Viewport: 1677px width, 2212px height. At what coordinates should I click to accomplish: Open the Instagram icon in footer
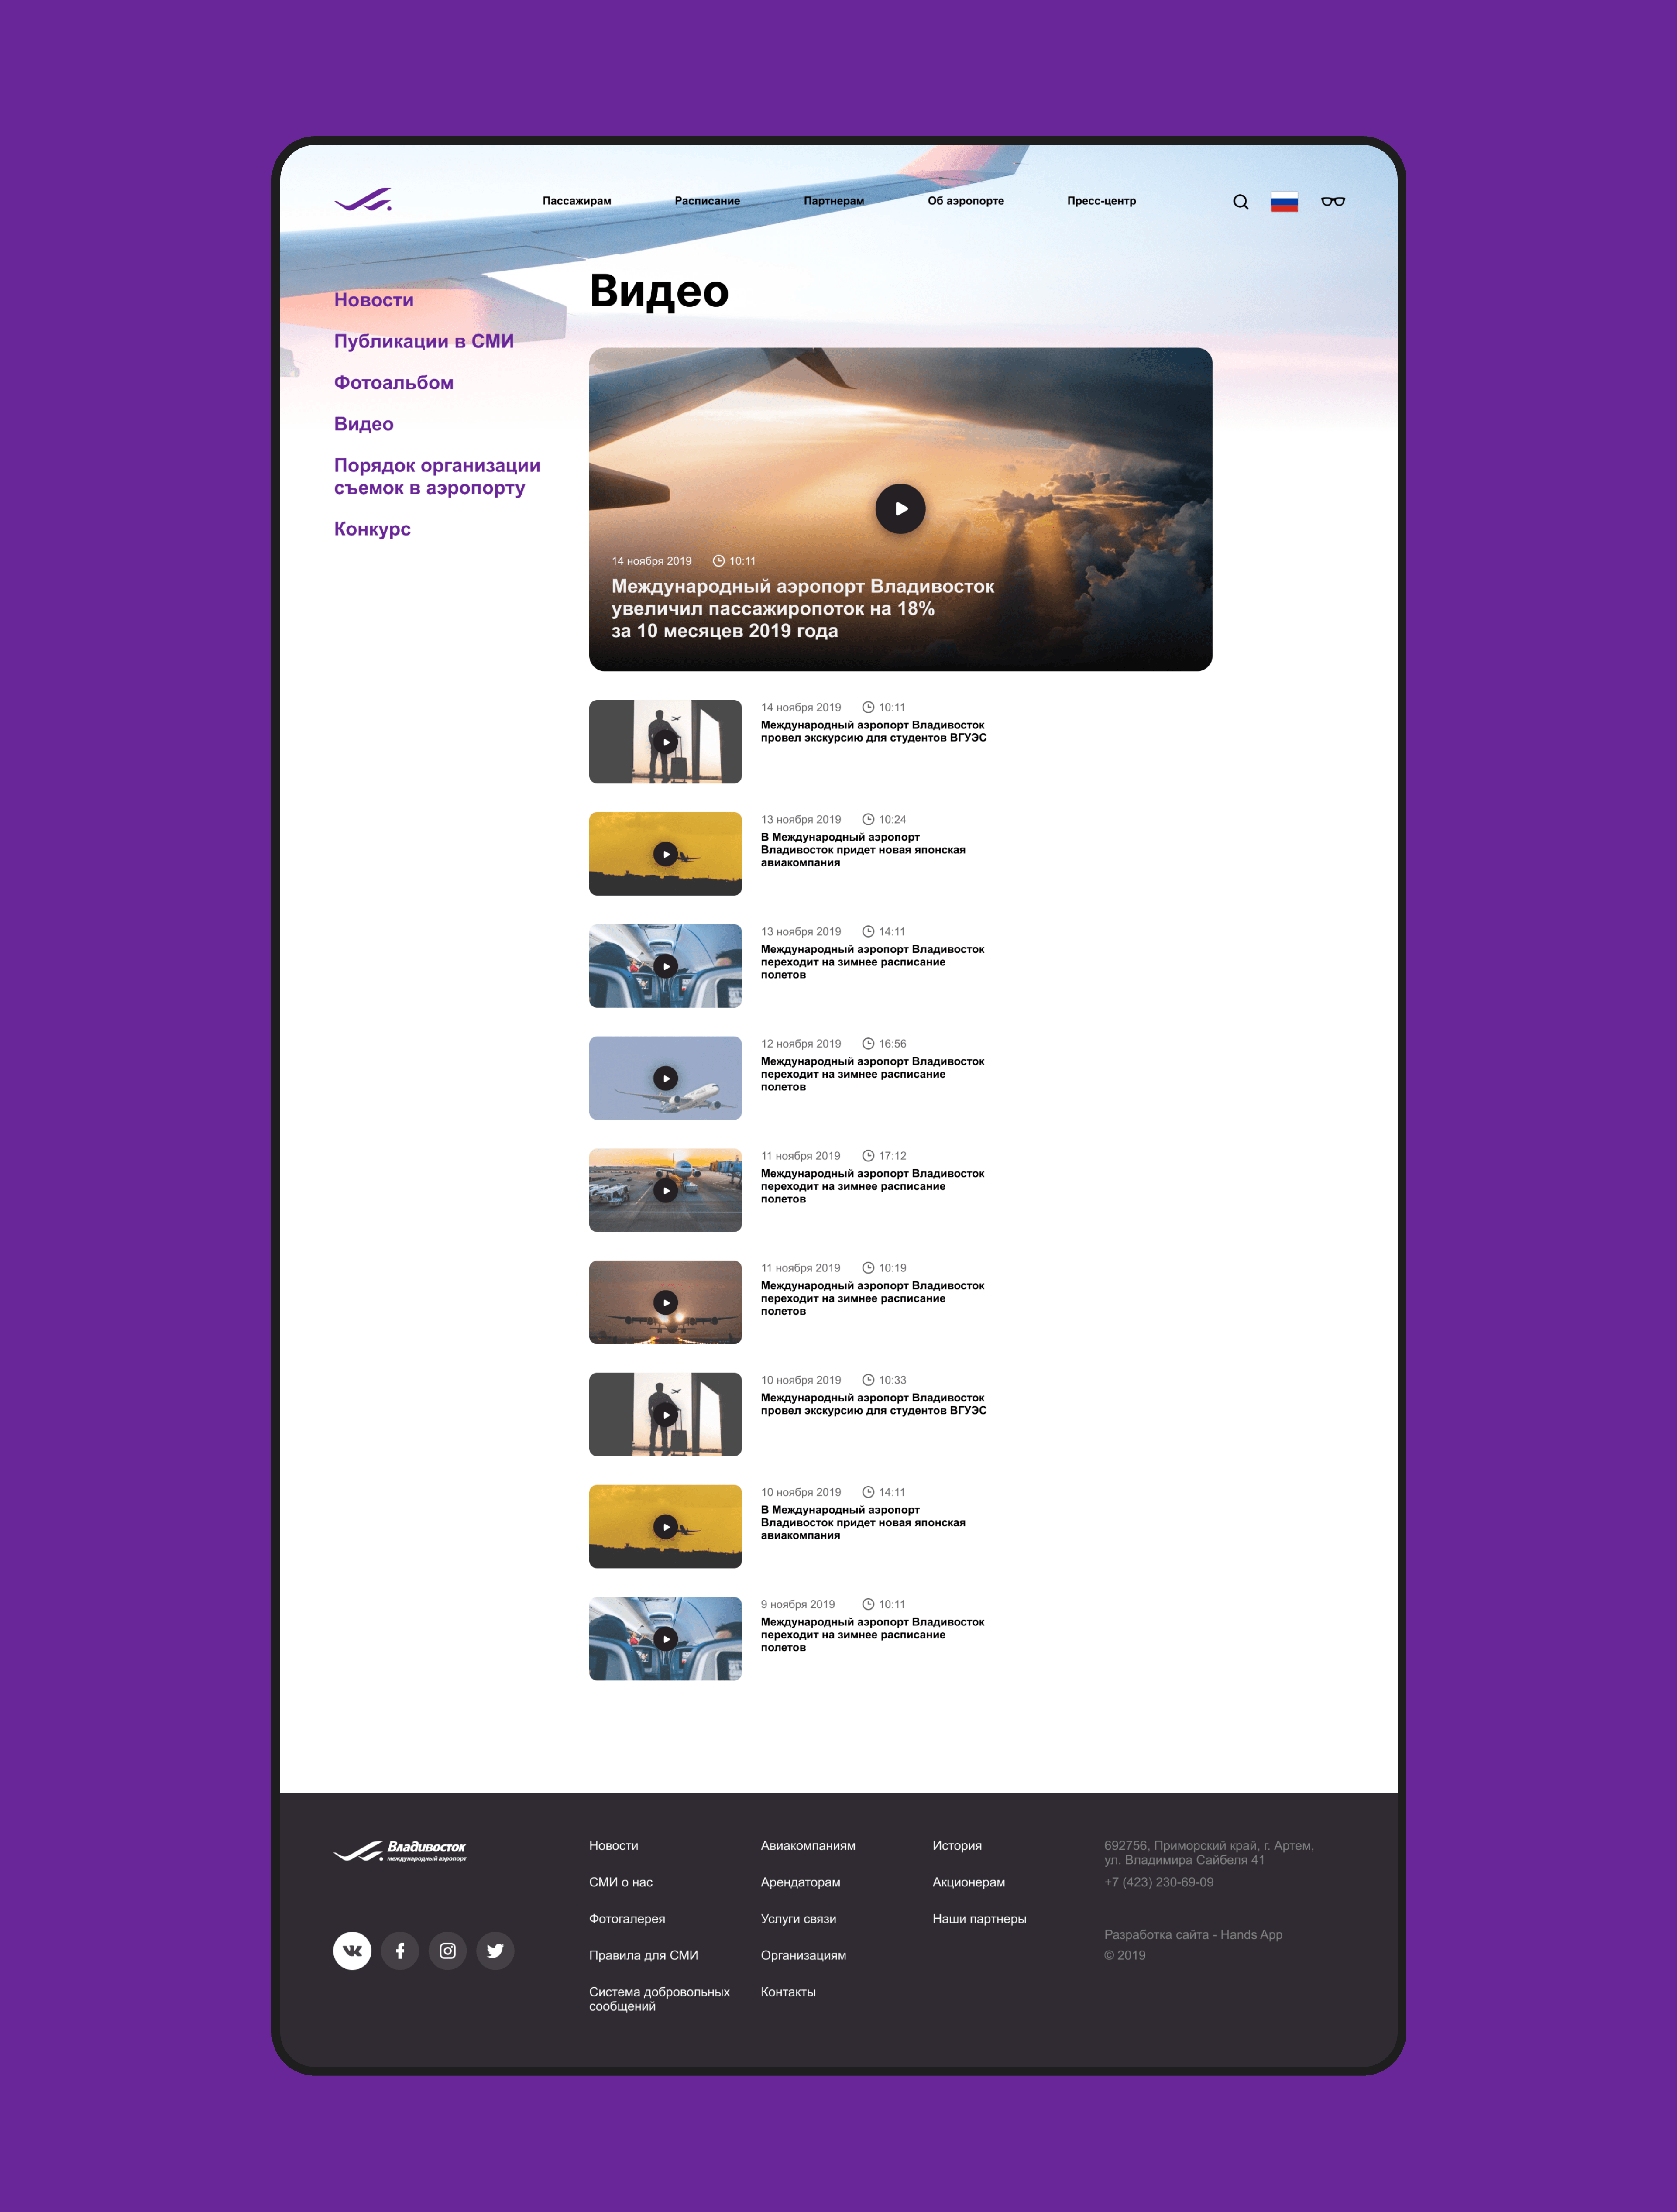(448, 1950)
